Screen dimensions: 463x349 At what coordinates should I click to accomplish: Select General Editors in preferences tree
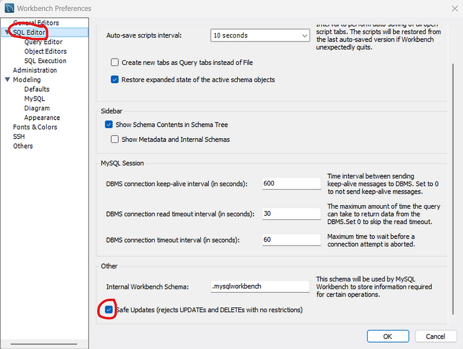tap(36, 23)
